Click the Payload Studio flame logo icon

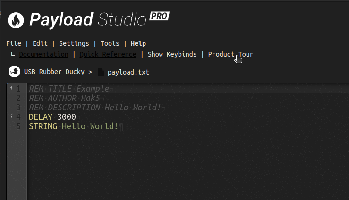coord(16,20)
